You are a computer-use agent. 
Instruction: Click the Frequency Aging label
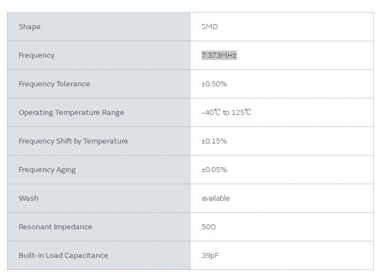pyautogui.click(x=47, y=169)
